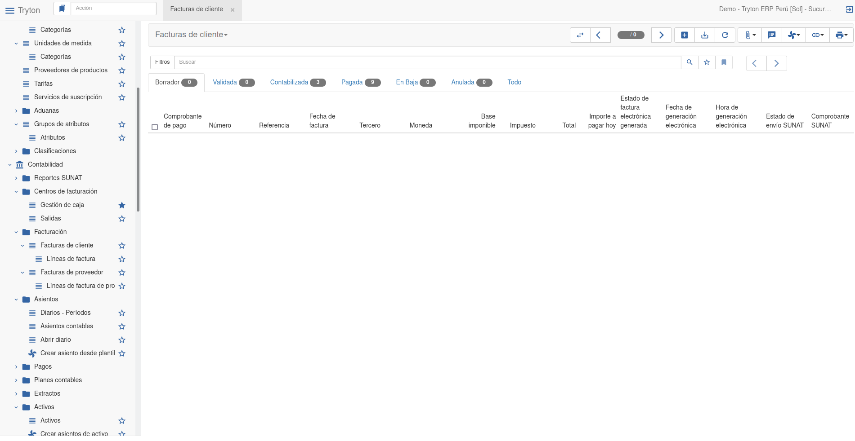Open the notes chat icon
The height and width of the screenshot is (441, 855).
point(771,35)
